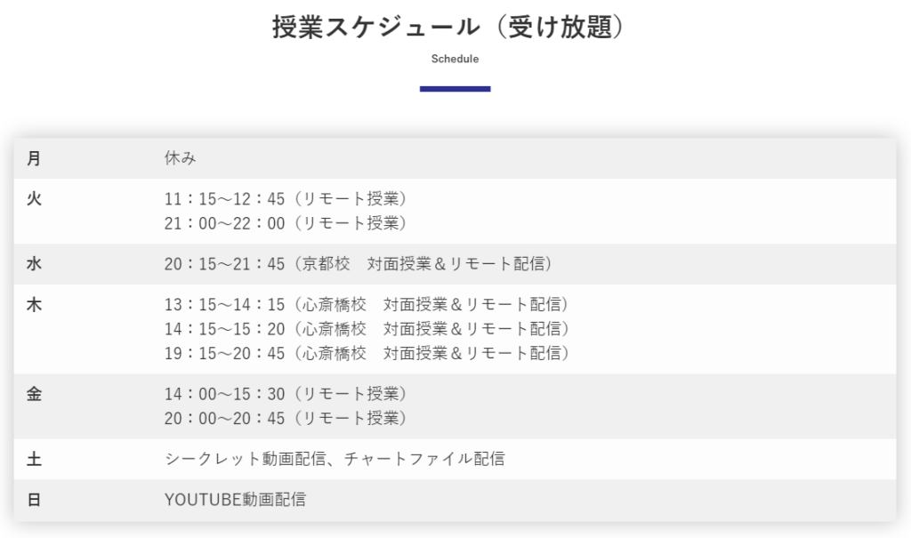Screen dimensions: 911x538
Task: Click the 20：15～21：45 京都校 class entry
Action: 359,264
